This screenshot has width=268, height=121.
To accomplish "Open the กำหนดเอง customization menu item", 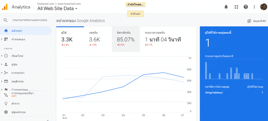I will pyautogui.click(x=18, y=39).
